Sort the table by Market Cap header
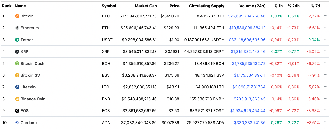Screen dimensions: 330x129 tap(146, 6)
